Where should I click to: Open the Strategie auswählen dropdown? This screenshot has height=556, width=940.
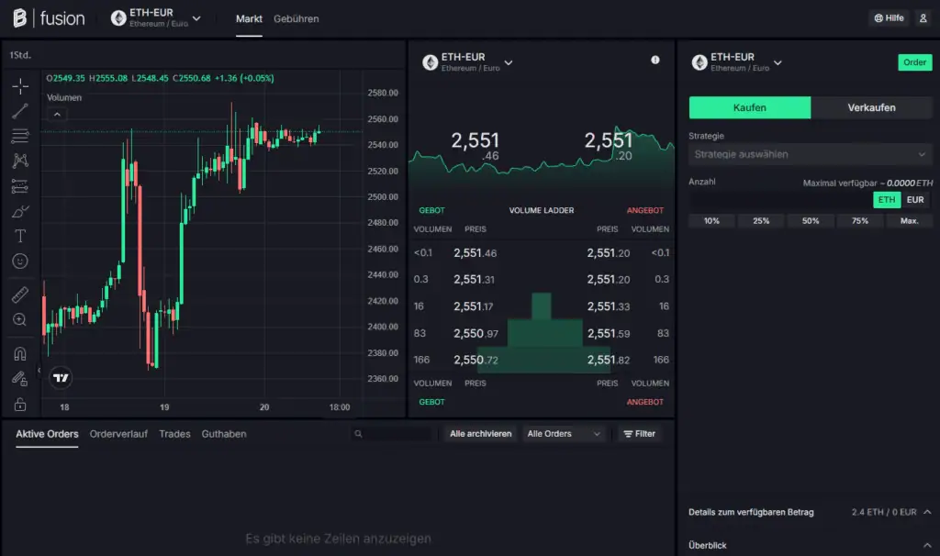(811, 154)
